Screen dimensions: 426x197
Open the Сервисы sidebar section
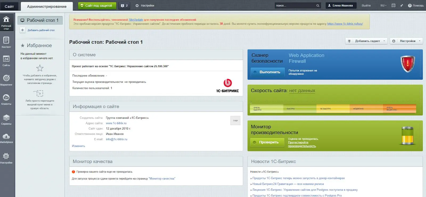6,119
